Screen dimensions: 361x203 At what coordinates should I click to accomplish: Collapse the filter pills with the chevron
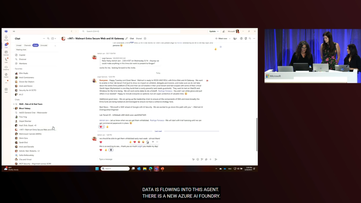[x=55, y=46]
